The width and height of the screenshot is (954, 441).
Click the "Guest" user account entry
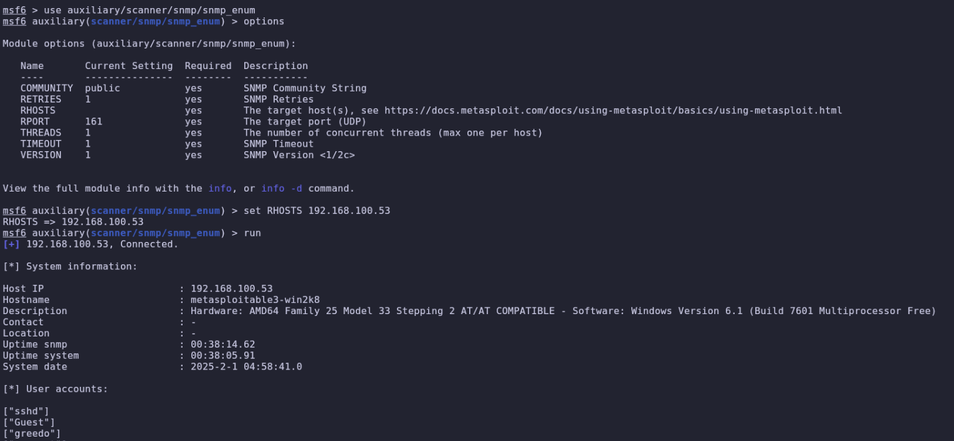point(29,422)
